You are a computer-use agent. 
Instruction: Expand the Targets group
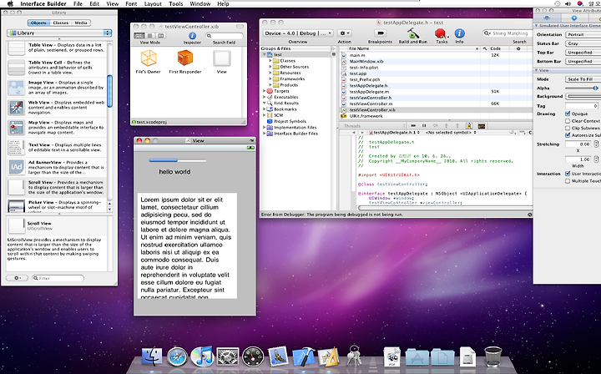click(264, 91)
